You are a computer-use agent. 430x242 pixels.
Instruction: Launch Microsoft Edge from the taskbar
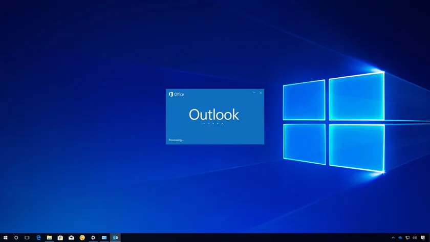[x=38, y=237]
